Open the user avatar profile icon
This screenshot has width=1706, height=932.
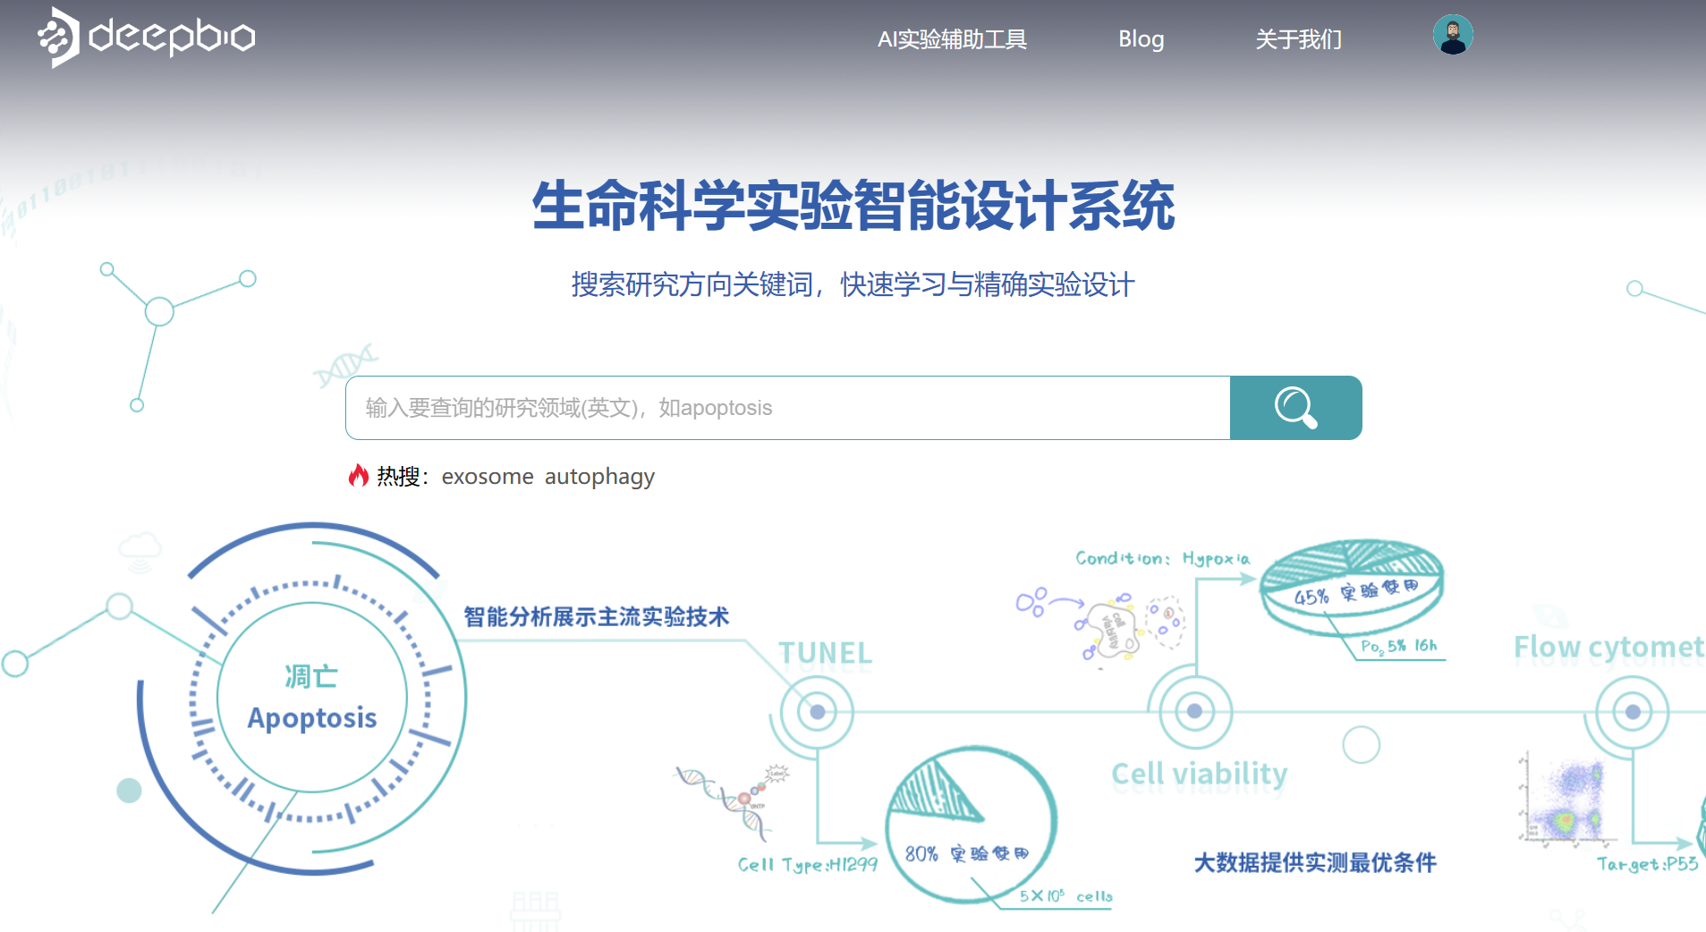coord(1452,35)
